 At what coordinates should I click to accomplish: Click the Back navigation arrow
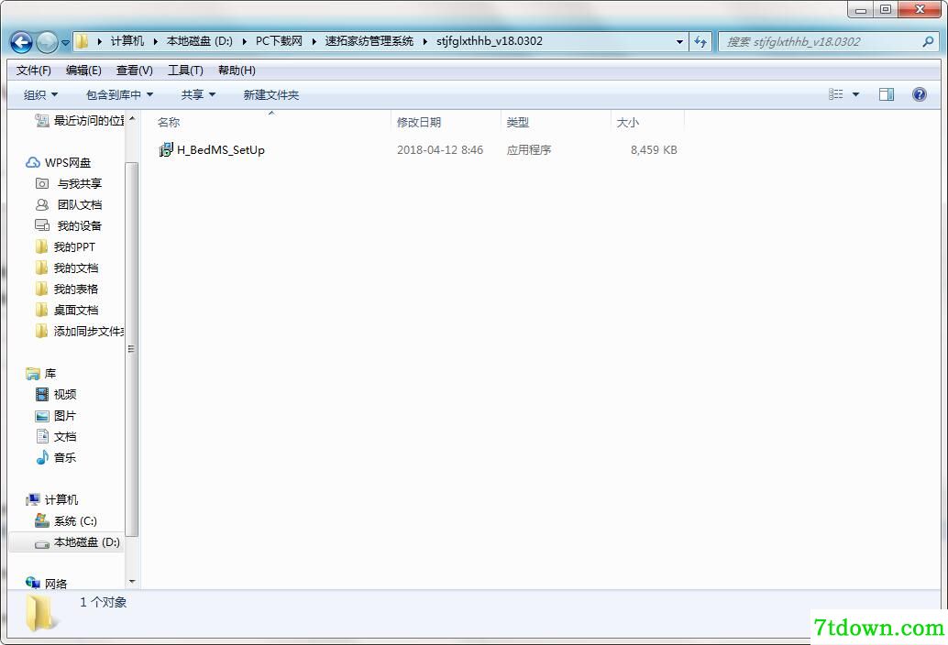coord(22,42)
